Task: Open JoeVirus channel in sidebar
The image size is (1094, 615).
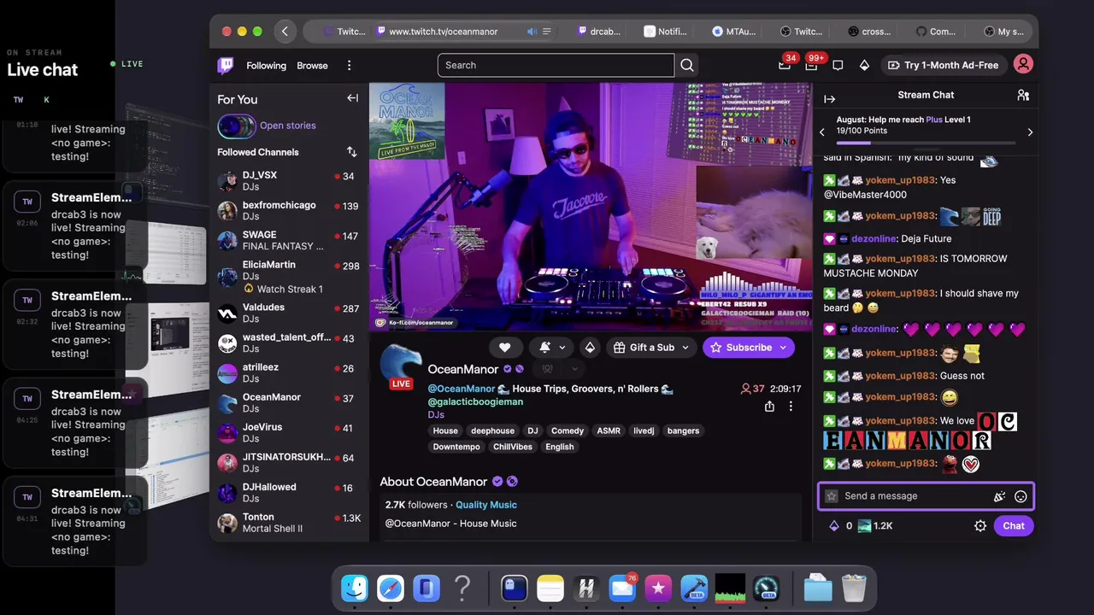Action: pos(289,433)
